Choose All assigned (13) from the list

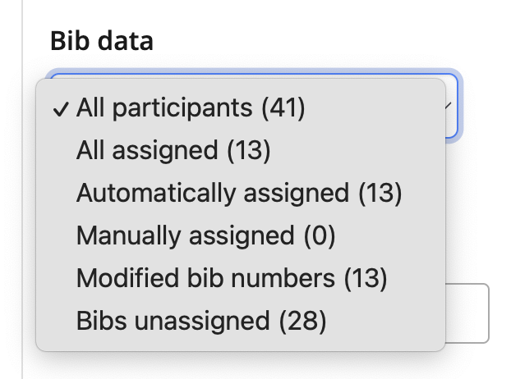(x=173, y=151)
